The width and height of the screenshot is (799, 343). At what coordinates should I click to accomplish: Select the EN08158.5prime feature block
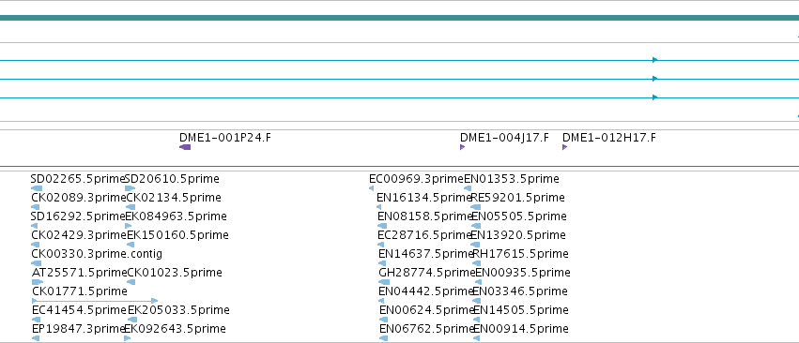(x=382, y=226)
